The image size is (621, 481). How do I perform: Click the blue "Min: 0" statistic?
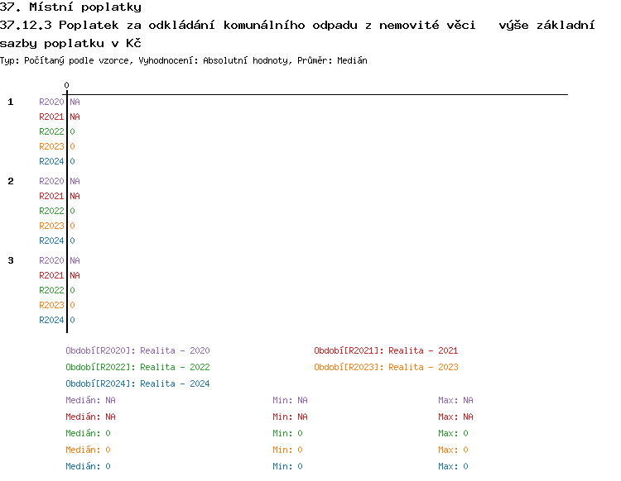coord(287,466)
